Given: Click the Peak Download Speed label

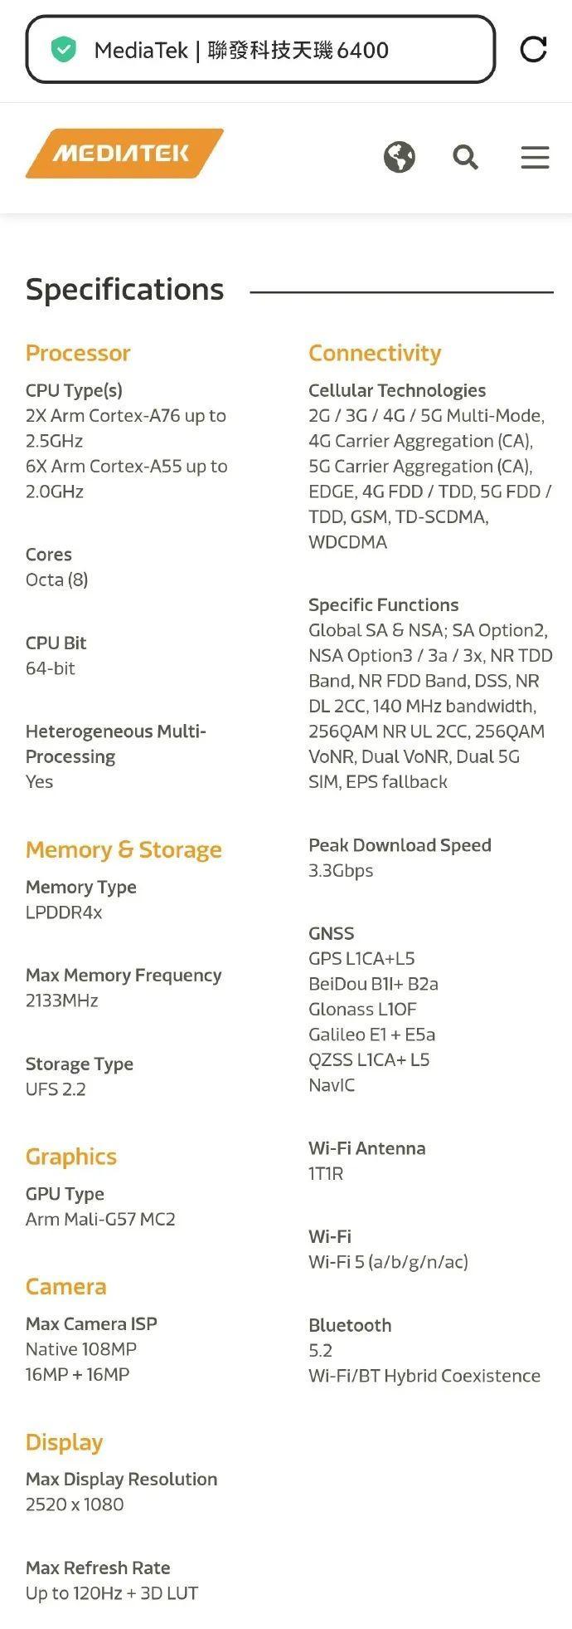Looking at the screenshot, I should tap(400, 845).
